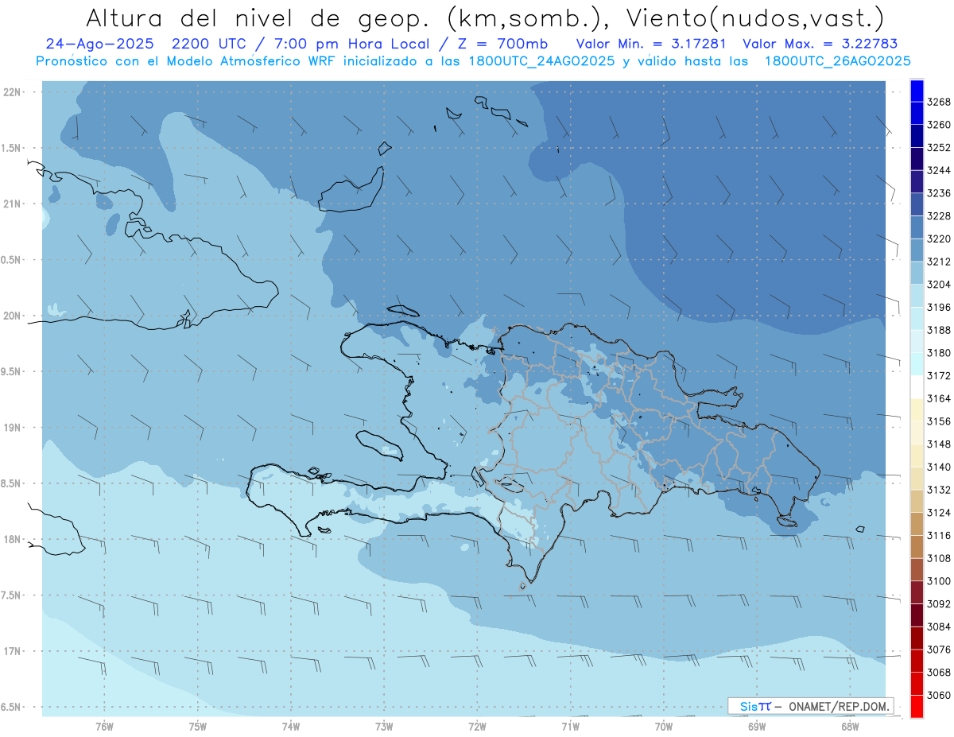Click the swatch between 3212 and 3204
Image resolution: width=954 pixels, height=737 pixels.
click(x=917, y=273)
